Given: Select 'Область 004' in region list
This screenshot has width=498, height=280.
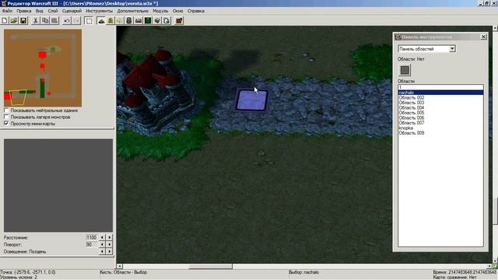Looking at the screenshot, I should (441, 107).
